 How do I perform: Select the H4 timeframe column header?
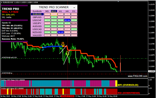click(67, 11)
